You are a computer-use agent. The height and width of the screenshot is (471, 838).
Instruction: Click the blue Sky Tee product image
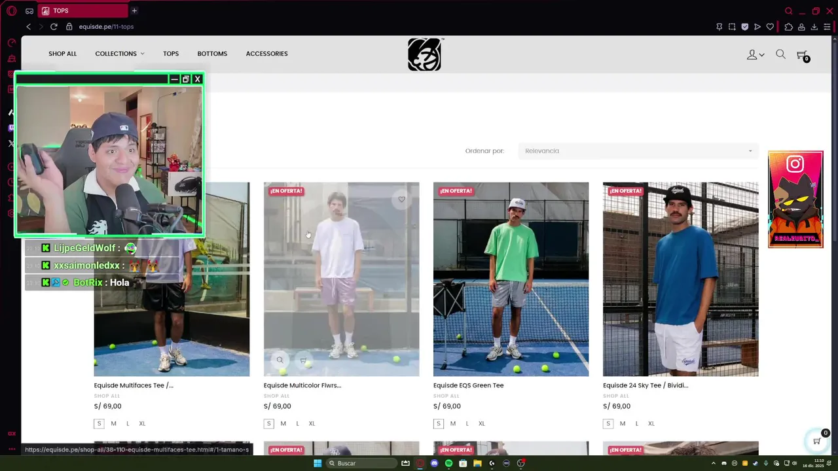(x=680, y=279)
